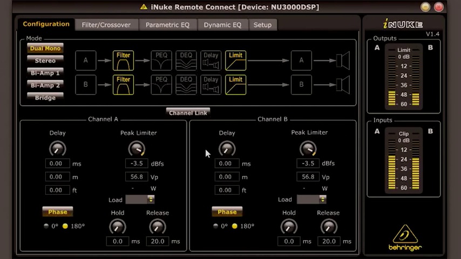Click the Channel A Release ms field

point(158,241)
